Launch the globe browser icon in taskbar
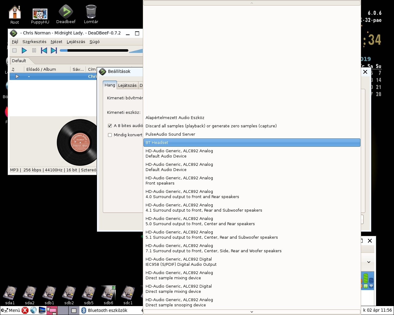The width and height of the screenshot is (394, 315). click(x=34, y=310)
